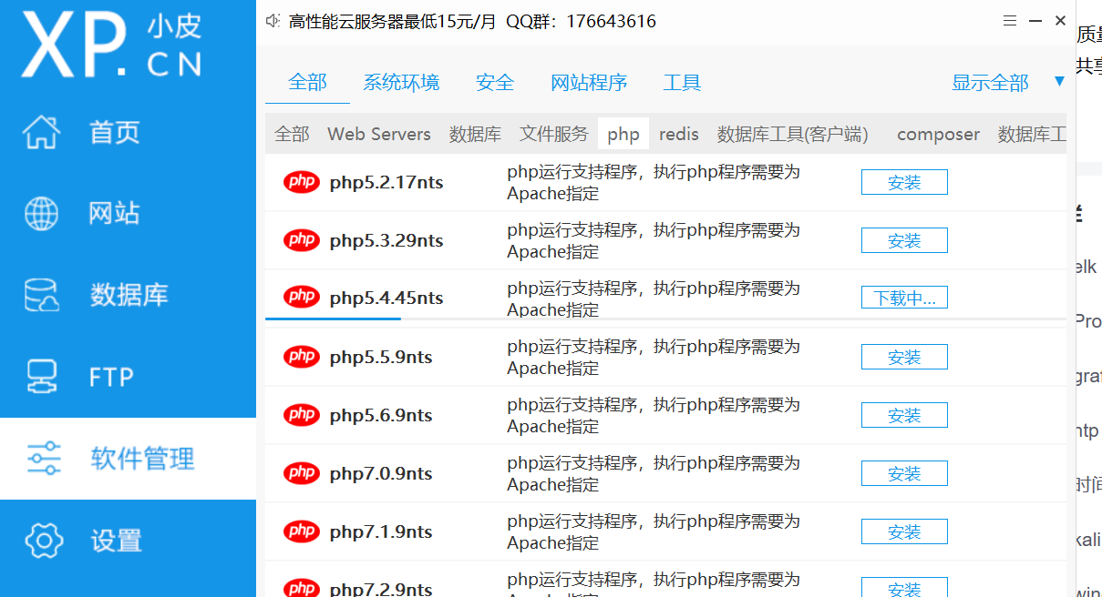Click the FTP computer icon
Screen dimensions: 1102x597
tap(42, 377)
